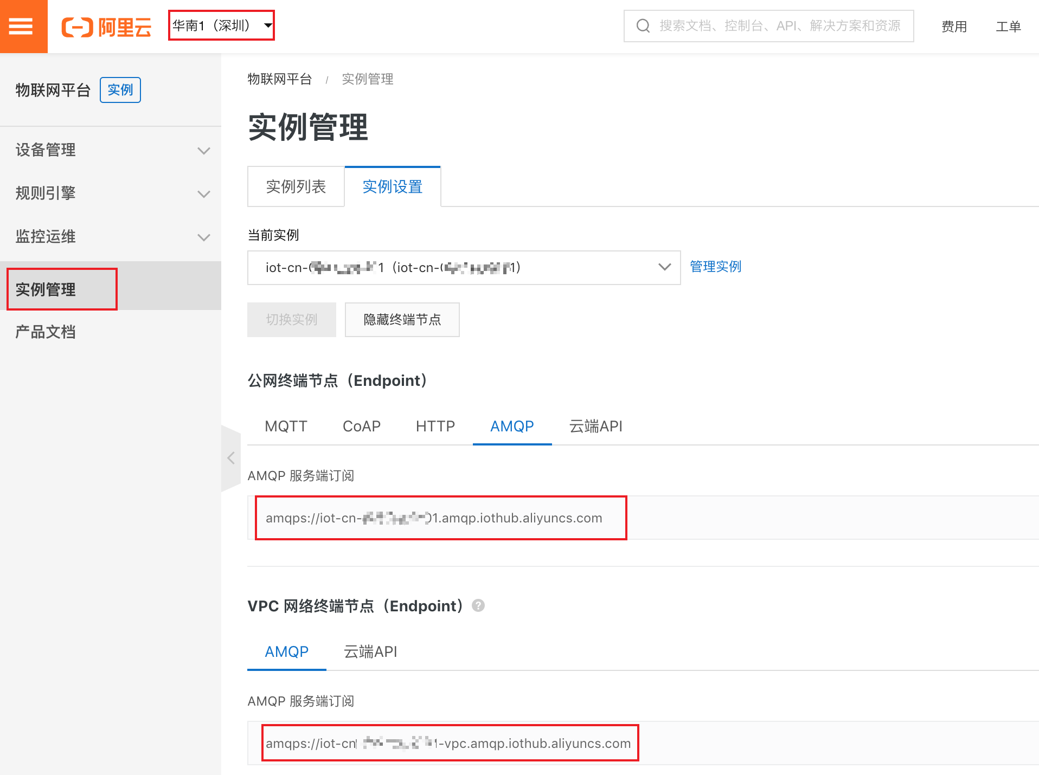
Task: Select the public 云端API endpoint tab
Action: (595, 427)
